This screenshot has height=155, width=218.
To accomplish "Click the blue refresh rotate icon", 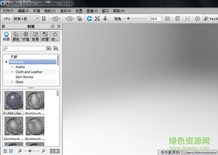I will tap(89, 19).
